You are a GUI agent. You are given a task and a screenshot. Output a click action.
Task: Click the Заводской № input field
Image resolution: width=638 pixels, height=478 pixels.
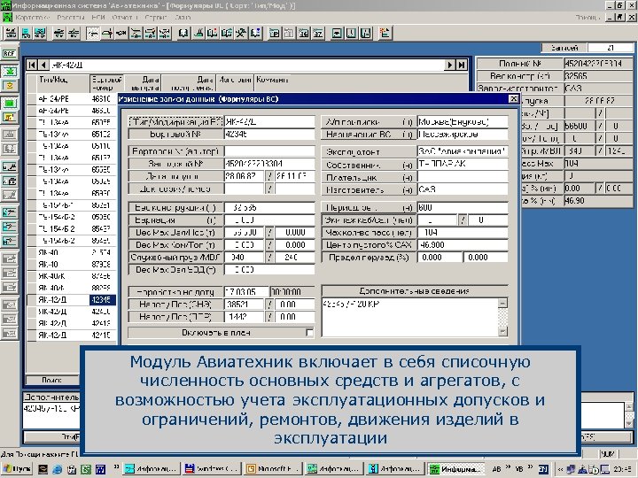click(269, 164)
